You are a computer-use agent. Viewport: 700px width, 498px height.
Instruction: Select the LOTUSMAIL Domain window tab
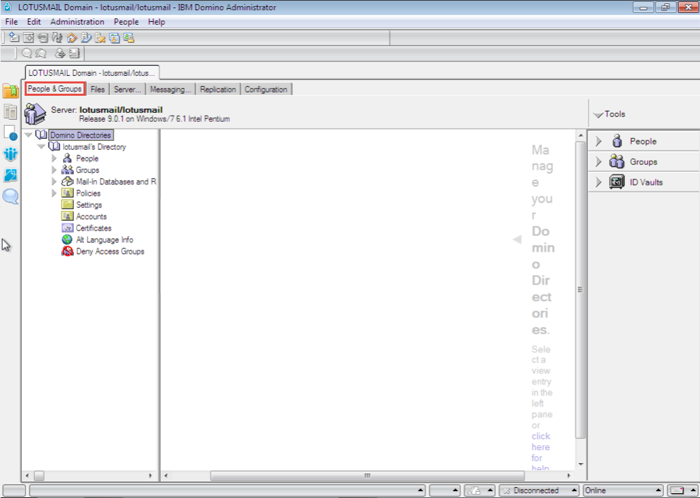click(x=92, y=73)
